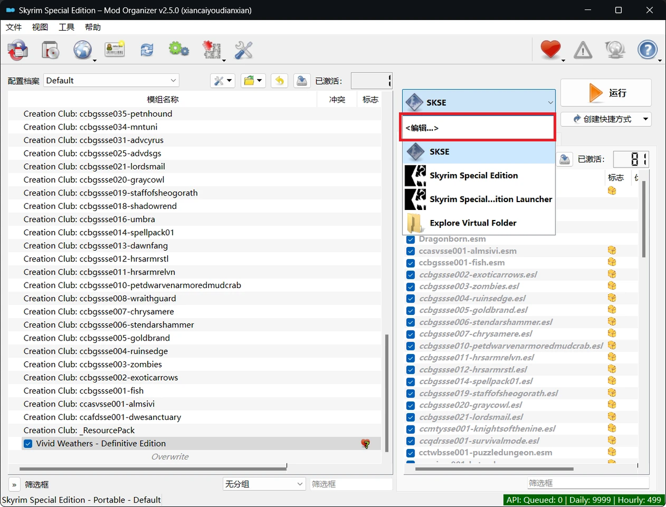Click the Install mod from archive icon

click(50, 50)
